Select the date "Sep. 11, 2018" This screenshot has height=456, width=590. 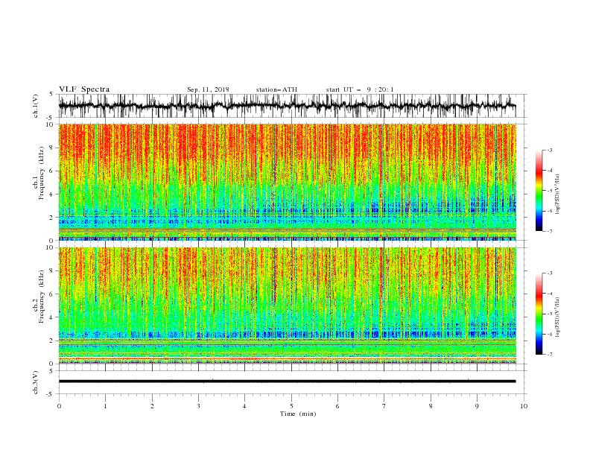[x=208, y=89]
